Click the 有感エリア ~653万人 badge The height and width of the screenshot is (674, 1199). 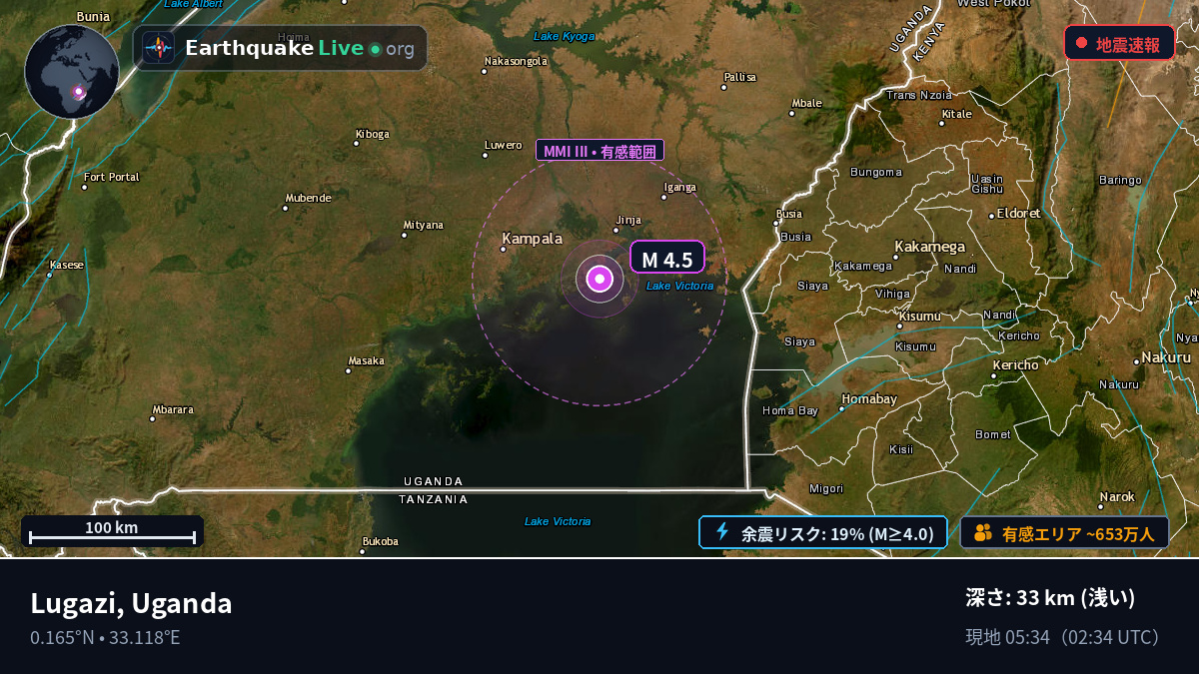pyautogui.click(x=1065, y=533)
